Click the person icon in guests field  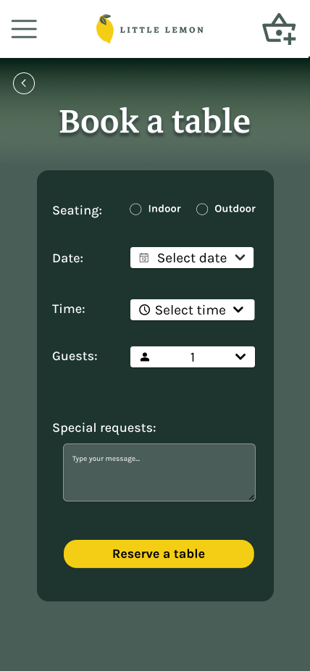(x=145, y=357)
